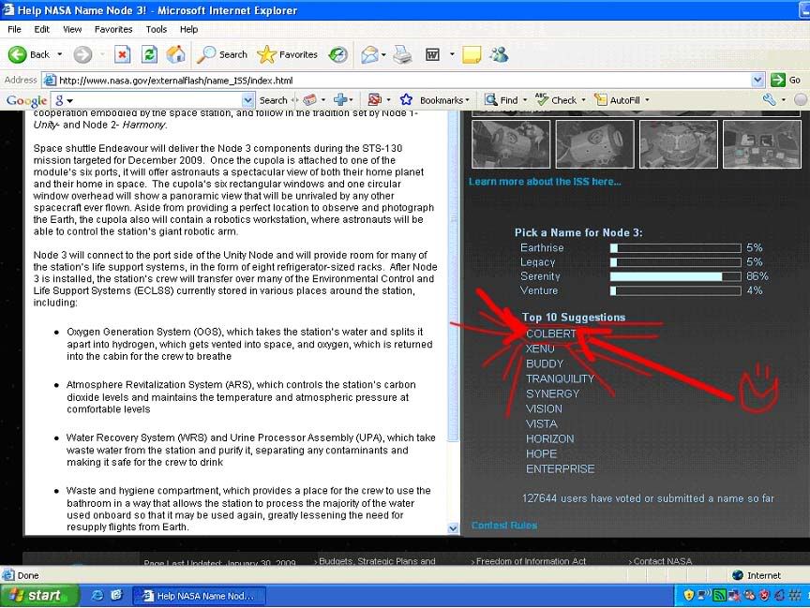The height and width of the screenshot is (608, 810).
Task: Select the 'Help NASA Name Nod...' taskbar button
Action: click(x=200, y=596)
